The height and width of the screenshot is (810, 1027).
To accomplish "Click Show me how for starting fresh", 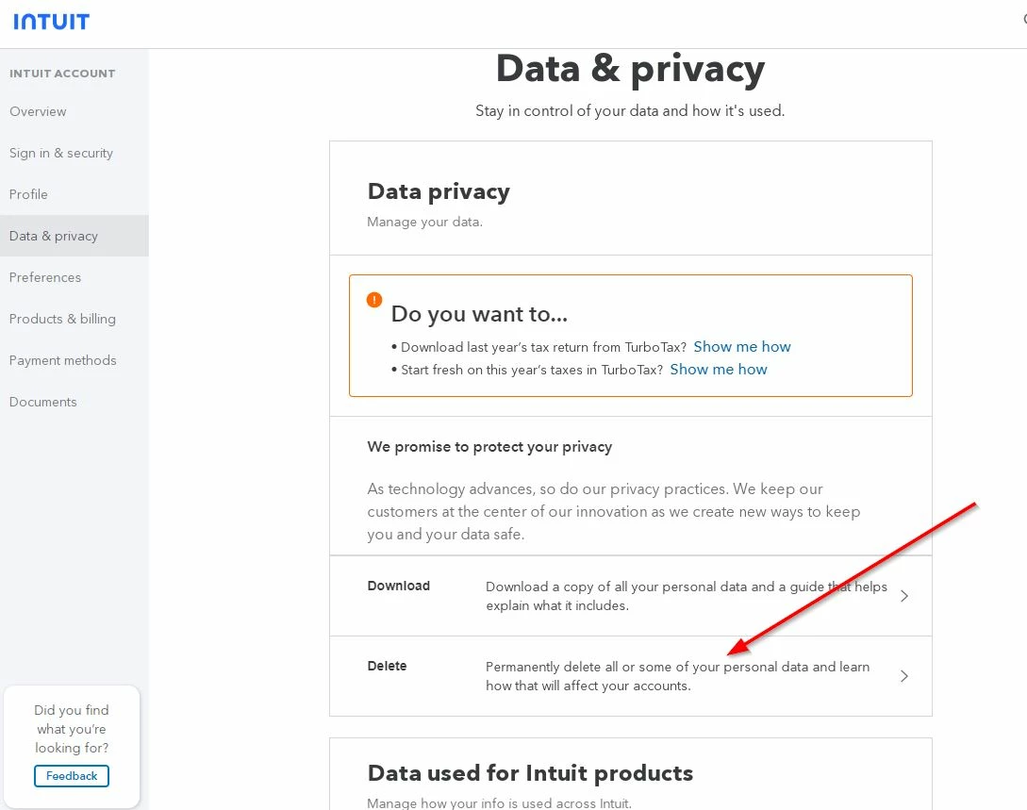I will [719, 369].
